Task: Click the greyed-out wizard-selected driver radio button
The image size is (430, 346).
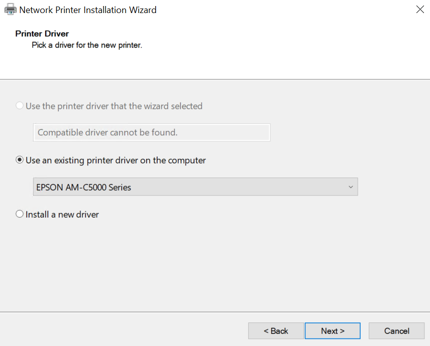Action: (20, 106)
